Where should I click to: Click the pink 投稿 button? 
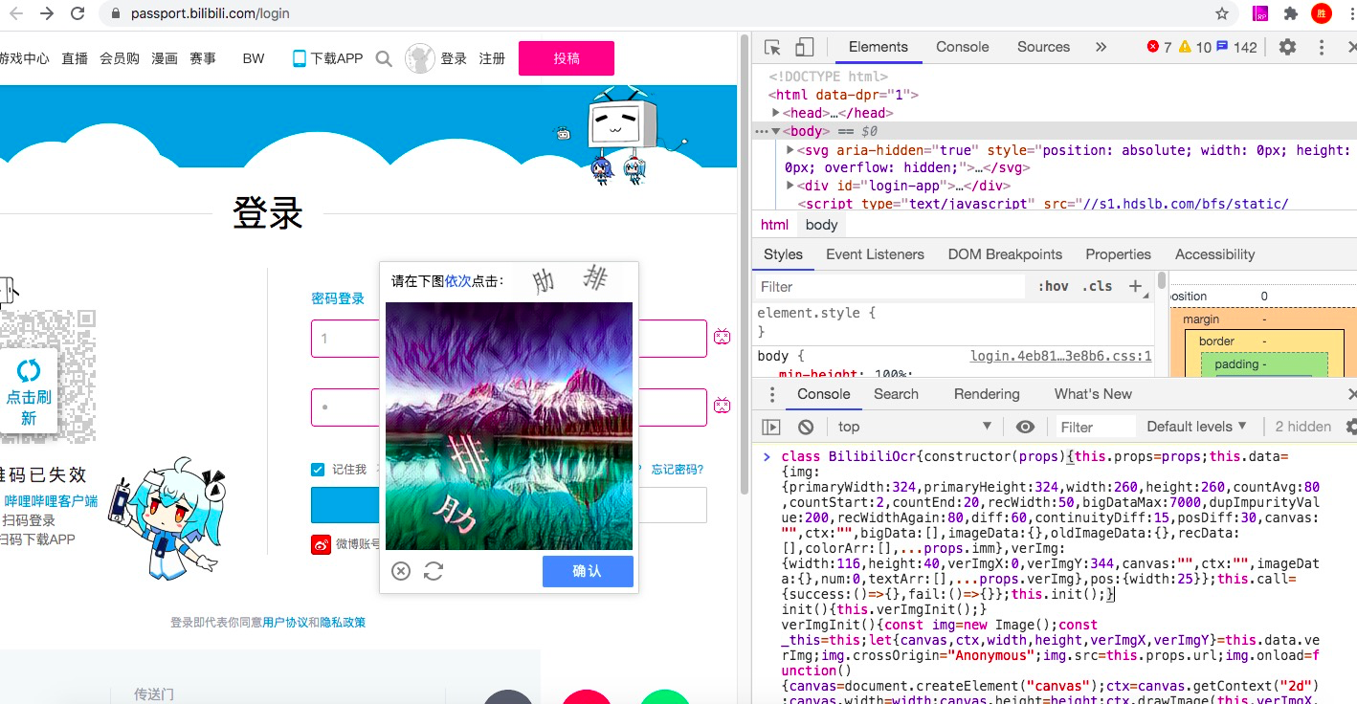click(567, 58)
